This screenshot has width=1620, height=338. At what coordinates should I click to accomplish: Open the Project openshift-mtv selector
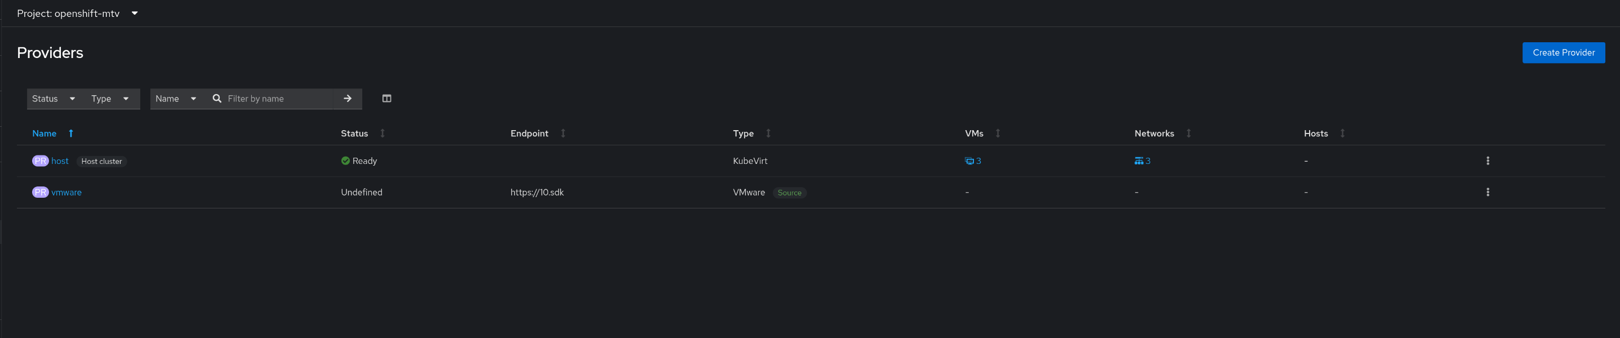pos(77,13)
